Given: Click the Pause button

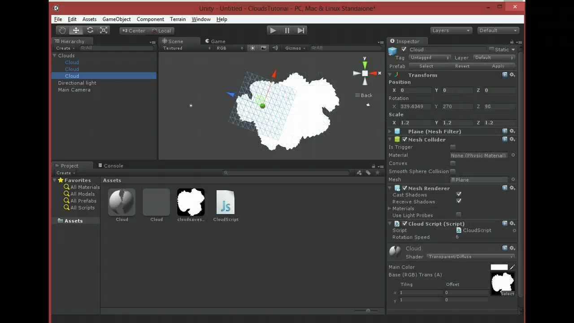Looking at the screenshot, I should pos(287,30).
